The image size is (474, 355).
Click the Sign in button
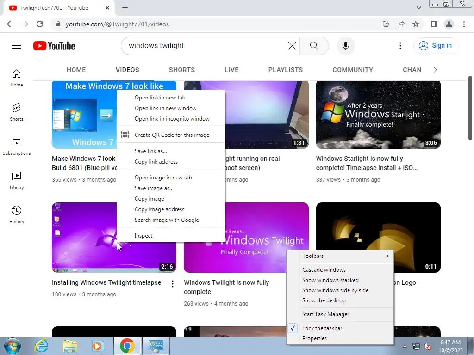[x=436, y=46]
